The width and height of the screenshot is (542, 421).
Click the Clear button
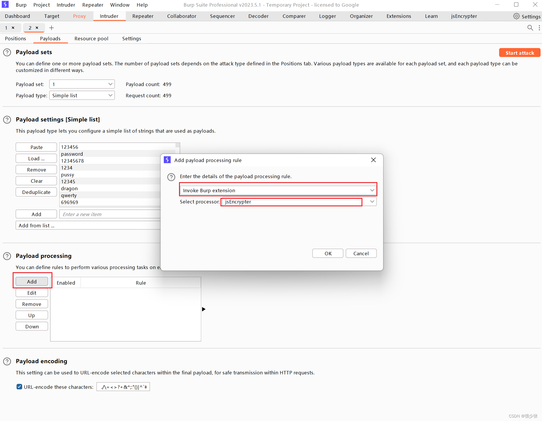click(x=36, y=181)
